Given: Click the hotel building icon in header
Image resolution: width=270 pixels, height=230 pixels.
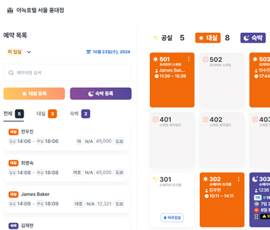Looking at the screenshot, I should click(10, 10).
